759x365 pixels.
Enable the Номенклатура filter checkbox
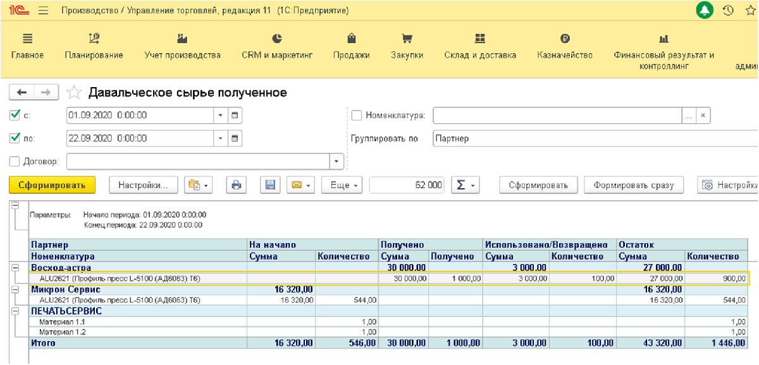tap(356, 116)
